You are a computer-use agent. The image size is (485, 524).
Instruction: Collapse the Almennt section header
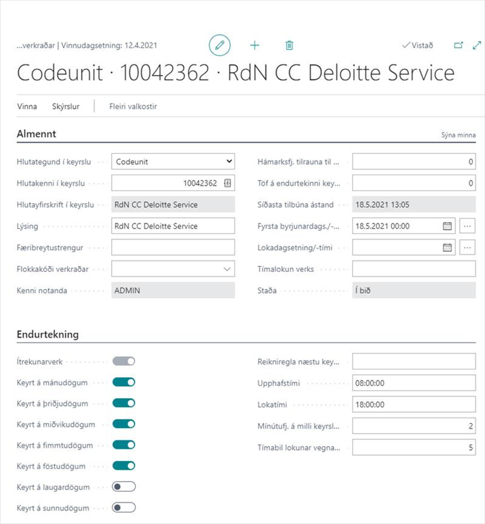pos(36,134)
